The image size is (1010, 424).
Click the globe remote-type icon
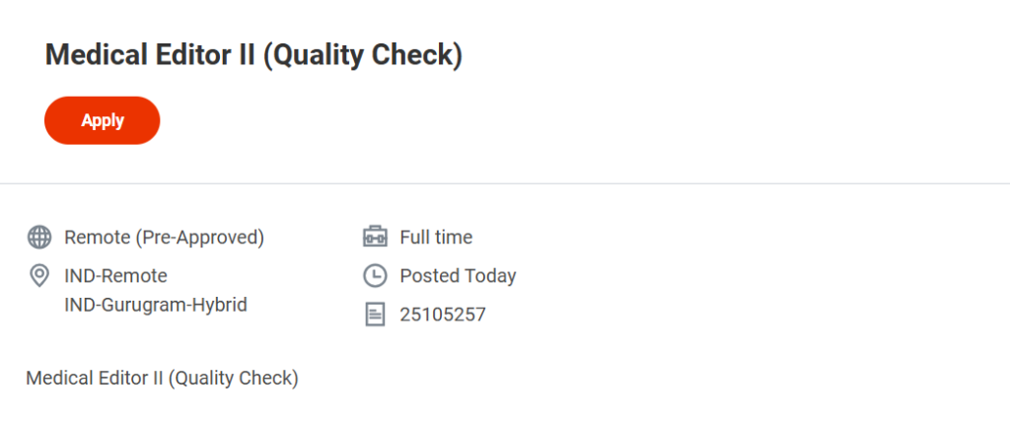pyautogui.click(x=39, y=237)
